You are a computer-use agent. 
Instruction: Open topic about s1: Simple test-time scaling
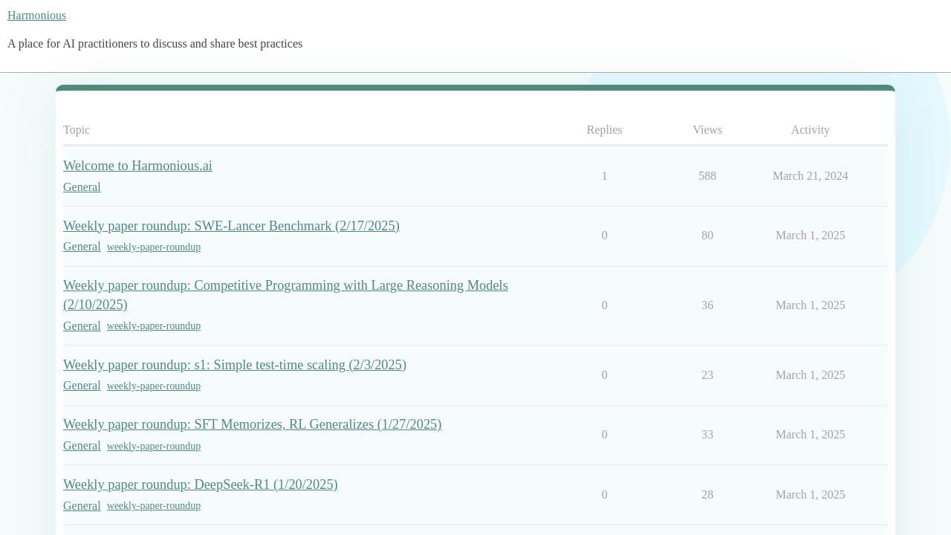[234, 363]
